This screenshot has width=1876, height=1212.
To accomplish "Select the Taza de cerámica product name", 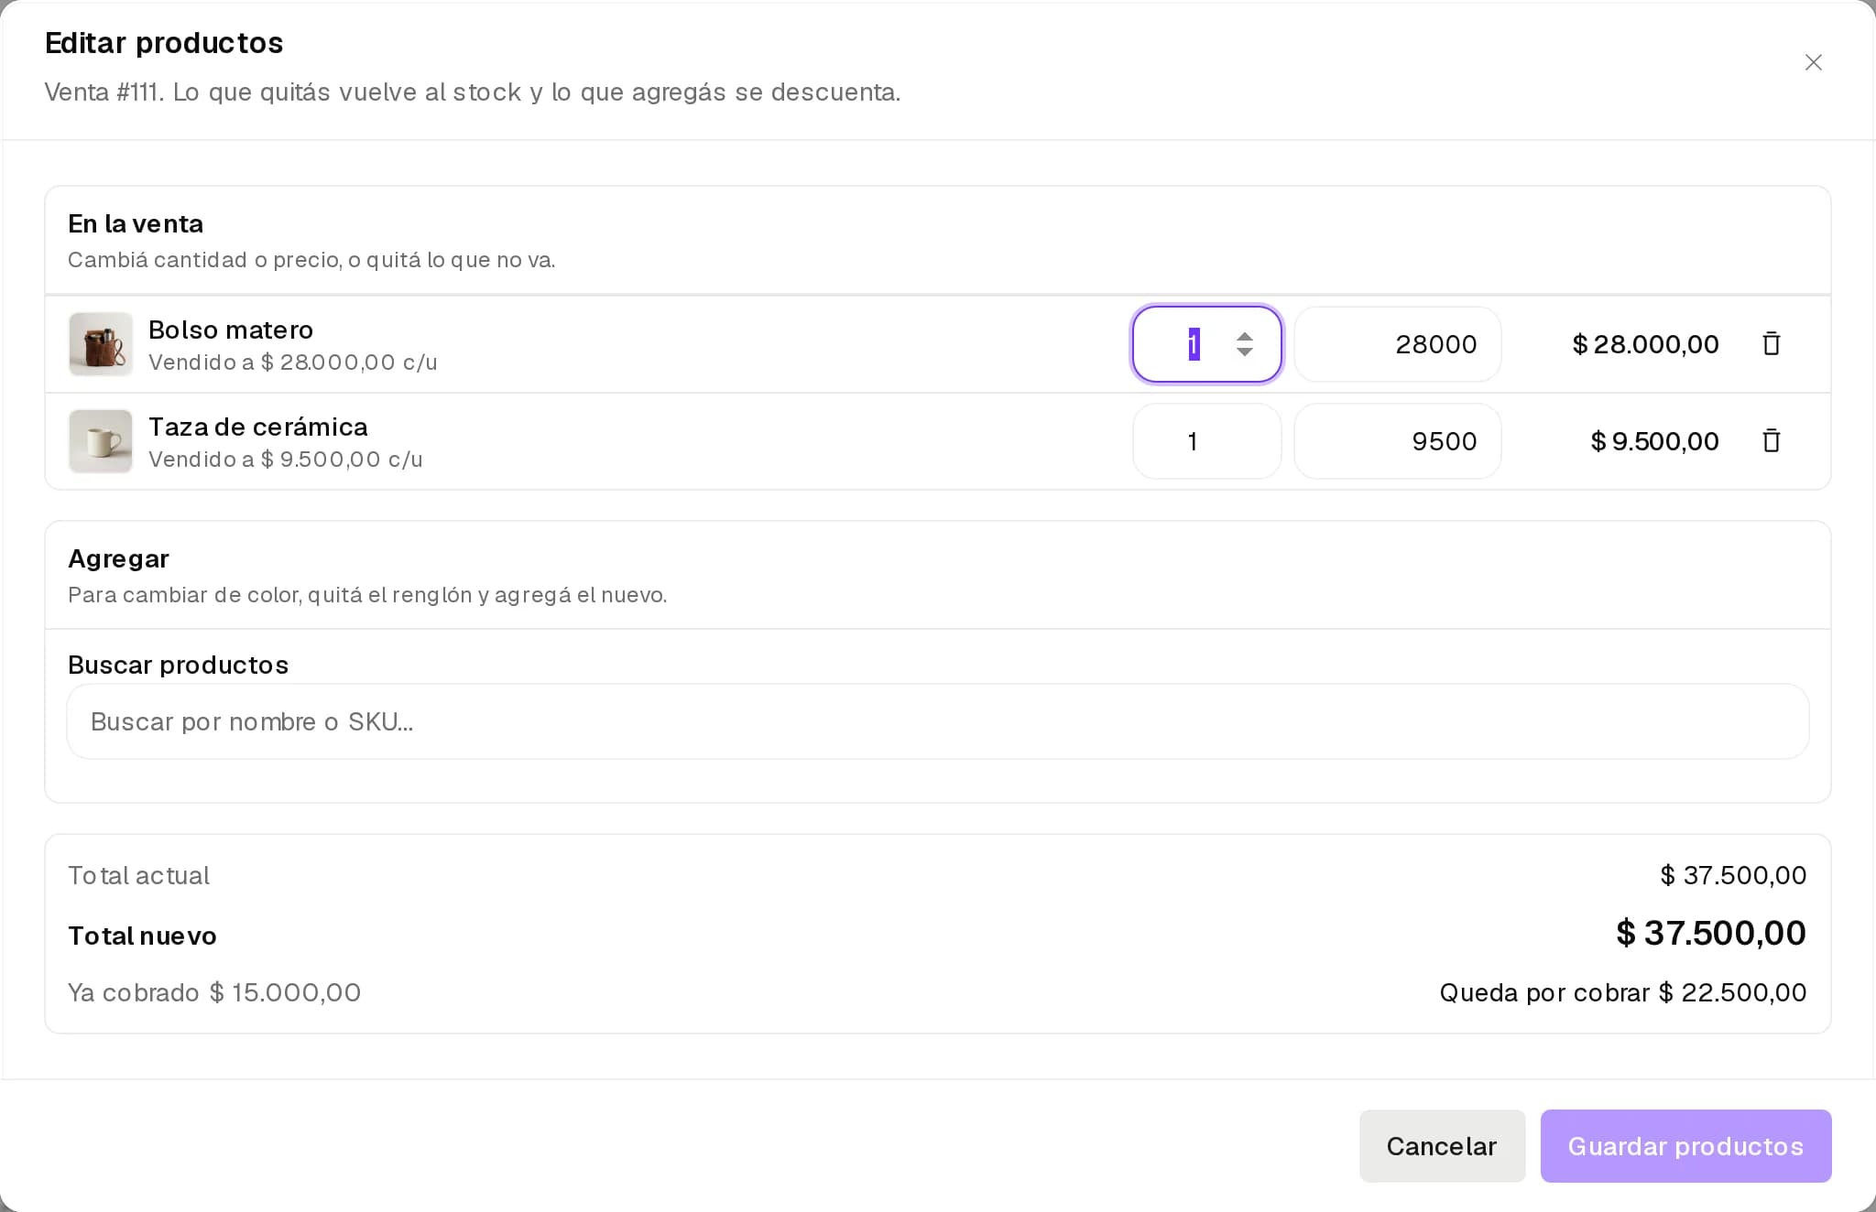I will (258, 427).
